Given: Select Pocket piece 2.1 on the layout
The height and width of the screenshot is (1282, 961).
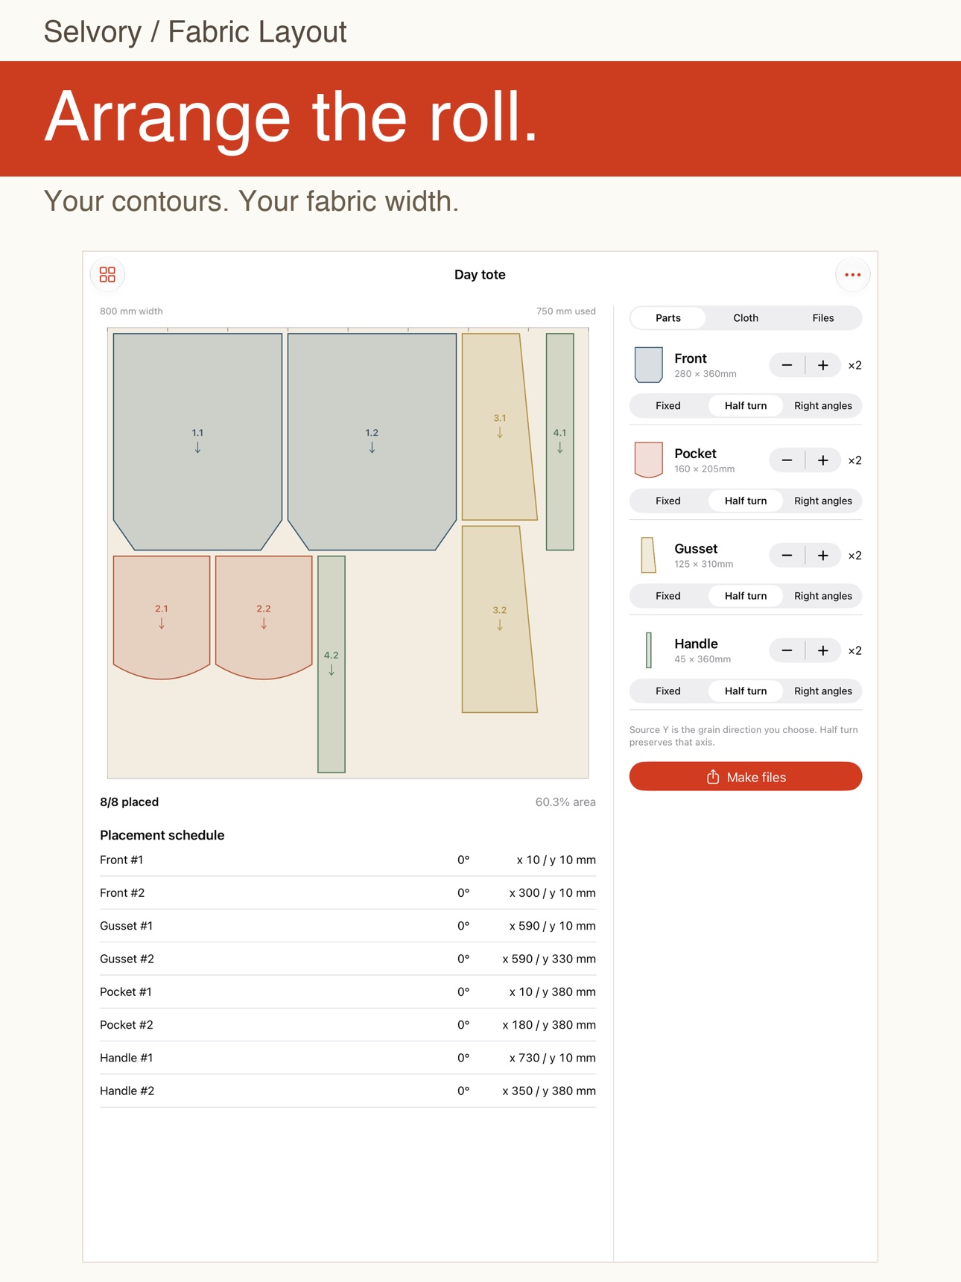Looking at the screenshot, I should [x=162, y=617].
